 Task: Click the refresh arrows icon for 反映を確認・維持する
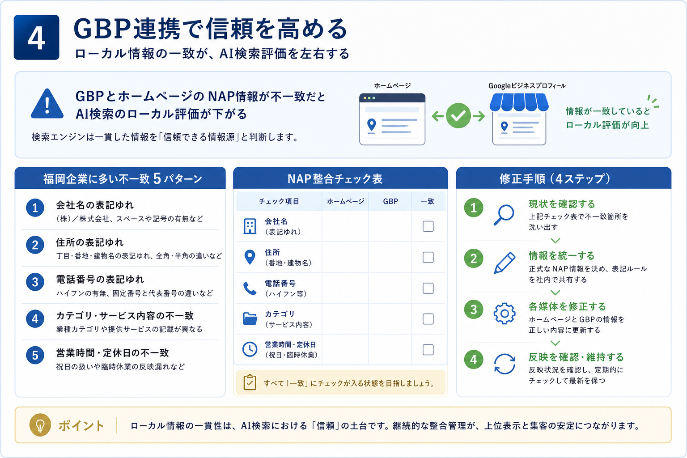(x=505, y=364)
